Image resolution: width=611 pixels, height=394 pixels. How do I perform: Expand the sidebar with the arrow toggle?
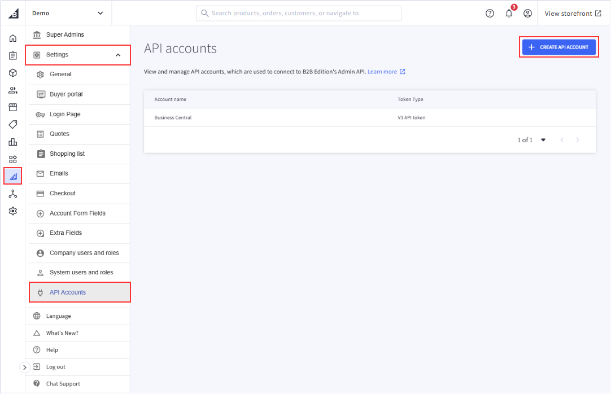point(25,367)
